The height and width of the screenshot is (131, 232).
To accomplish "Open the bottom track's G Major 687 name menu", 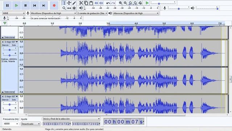I will pyautogui.click(x=11, y=96).
